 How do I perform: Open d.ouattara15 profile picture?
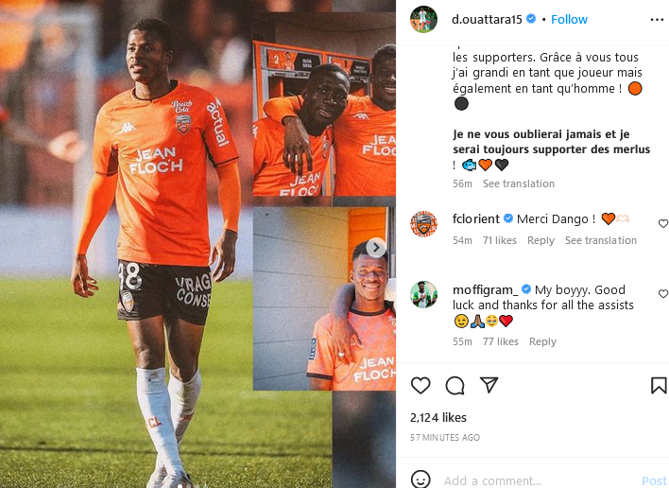coord(423,19)
